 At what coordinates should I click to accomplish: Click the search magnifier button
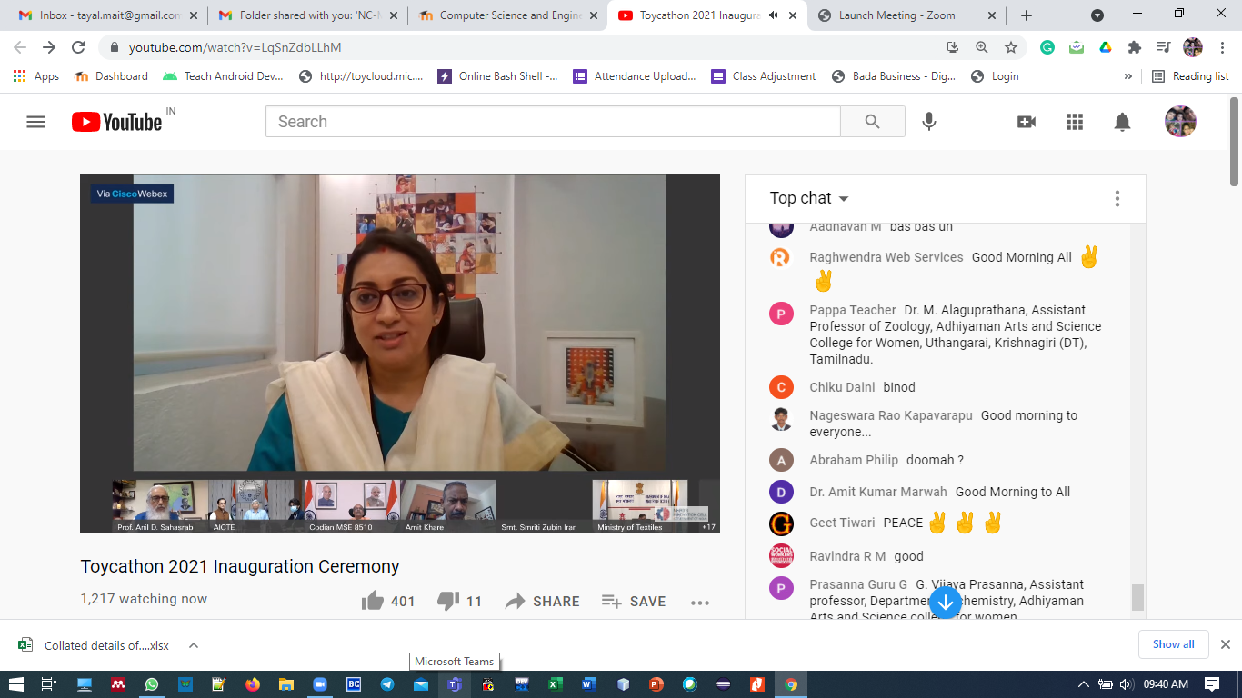(872, 122)
